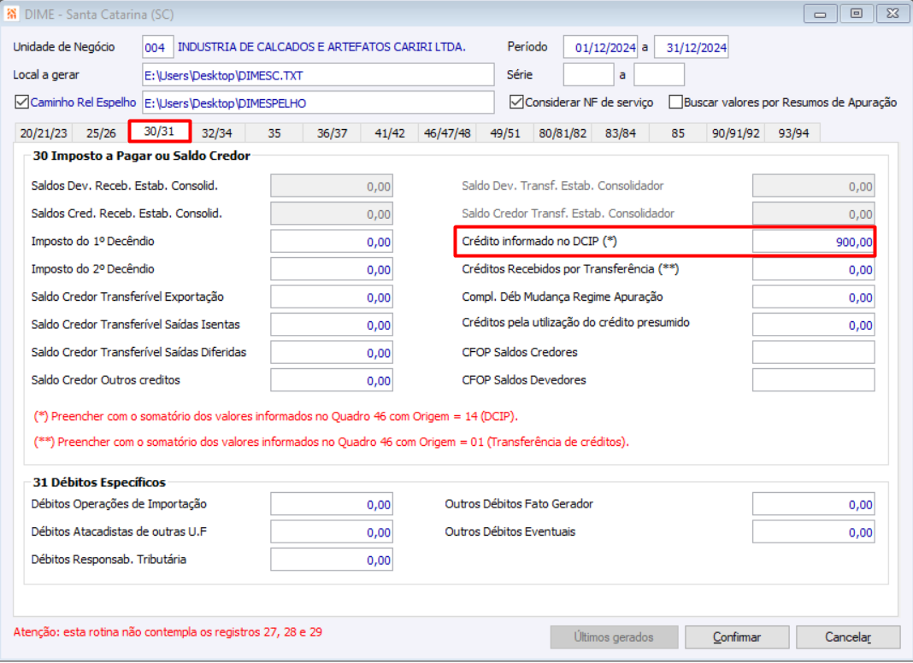Image resolution: width=913 pixels, height=663 pixels.
Task: Click the first Série field
Action: point(589,75)
